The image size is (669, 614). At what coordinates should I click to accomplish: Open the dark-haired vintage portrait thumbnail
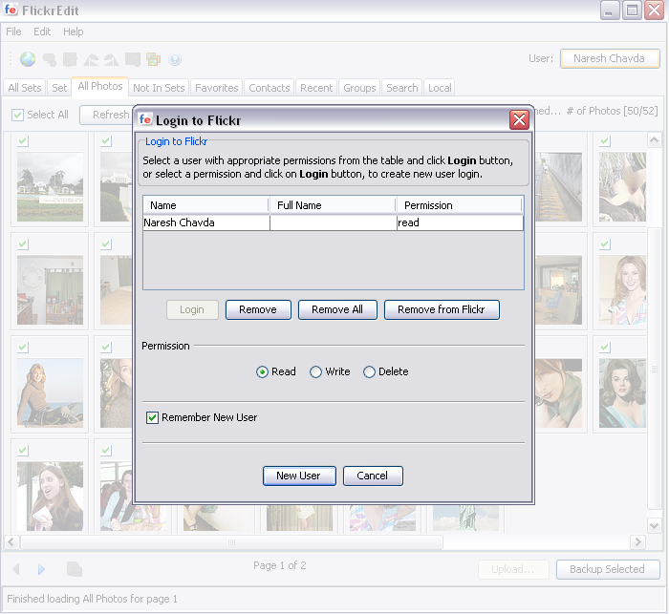622,393
